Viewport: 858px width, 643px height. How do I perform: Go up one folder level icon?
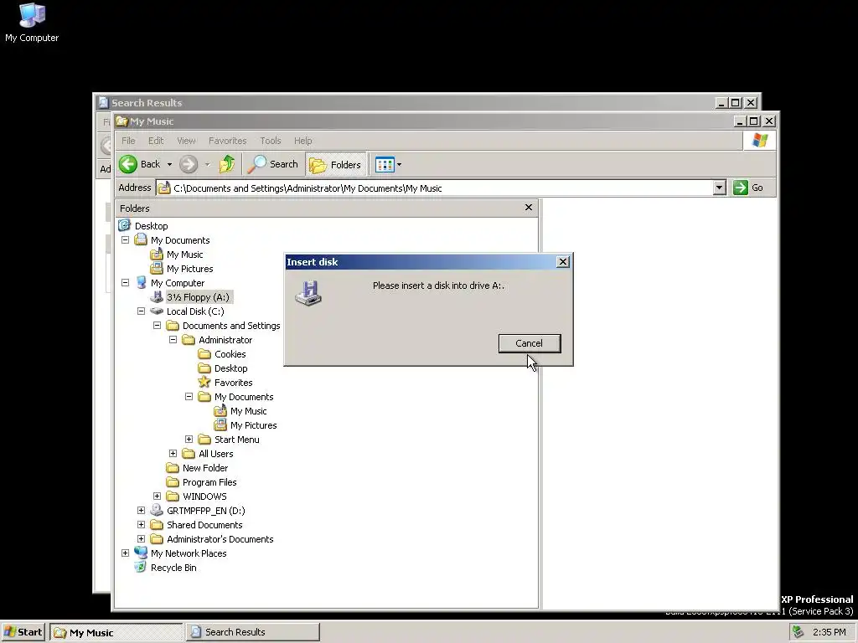pyautogui.click(x=227, y=164)
